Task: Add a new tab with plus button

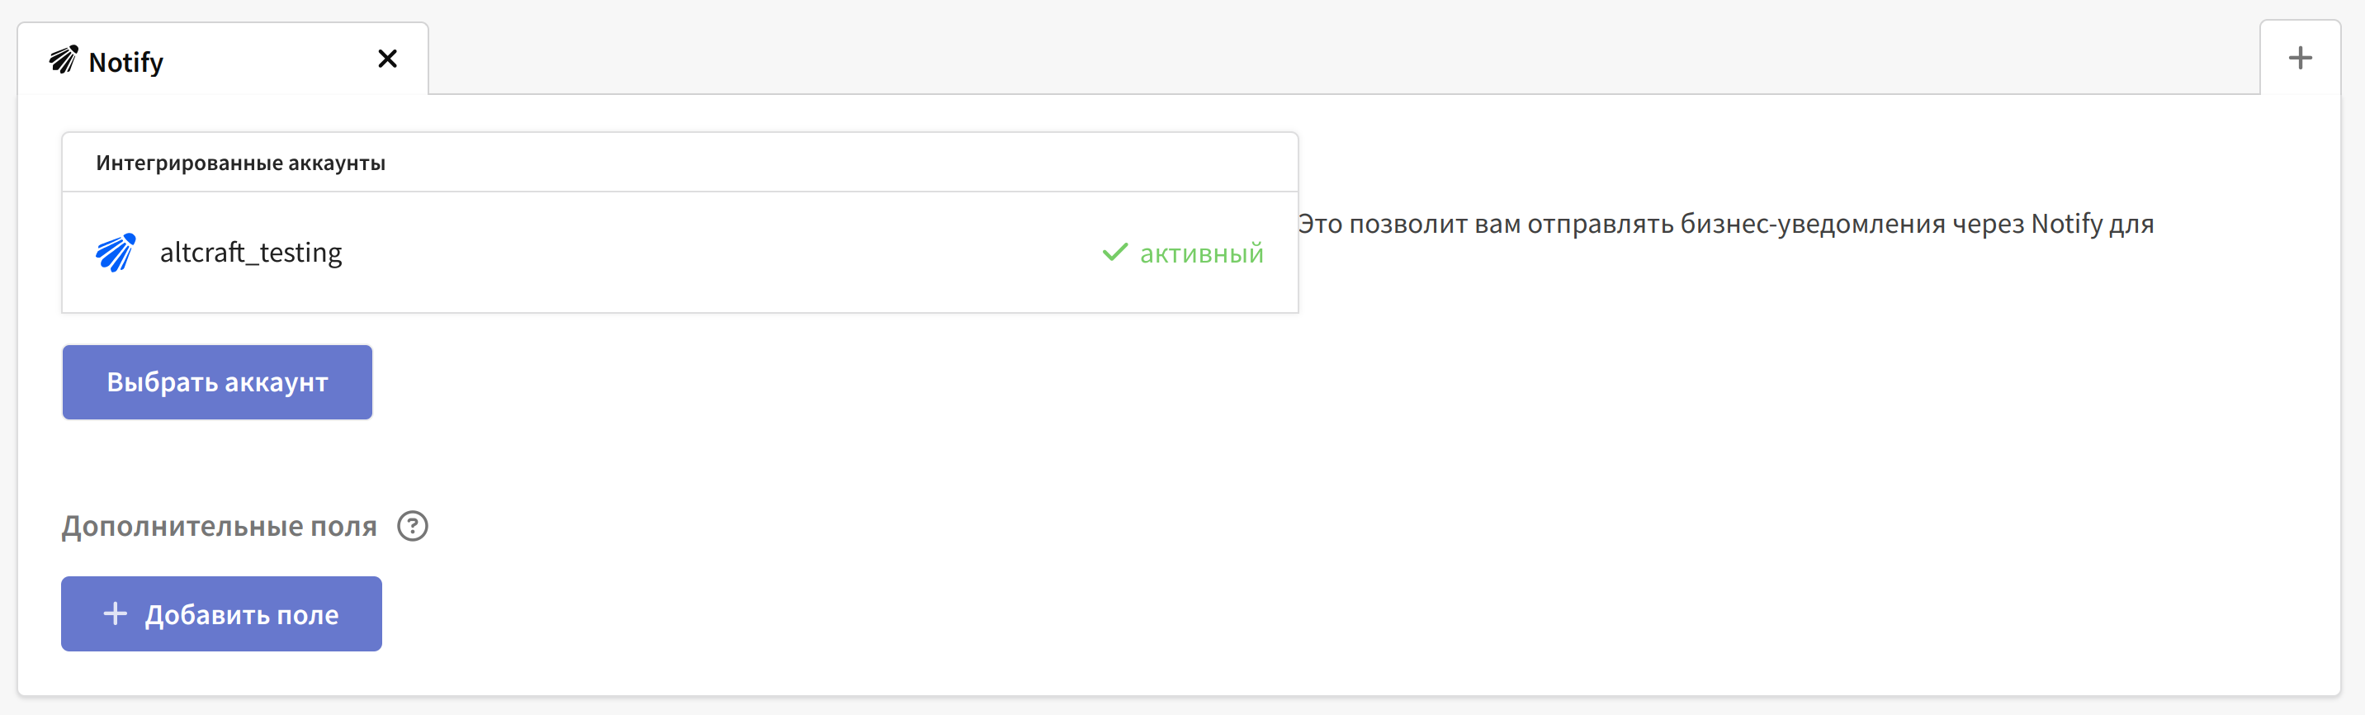Action: click(2300, 59)
